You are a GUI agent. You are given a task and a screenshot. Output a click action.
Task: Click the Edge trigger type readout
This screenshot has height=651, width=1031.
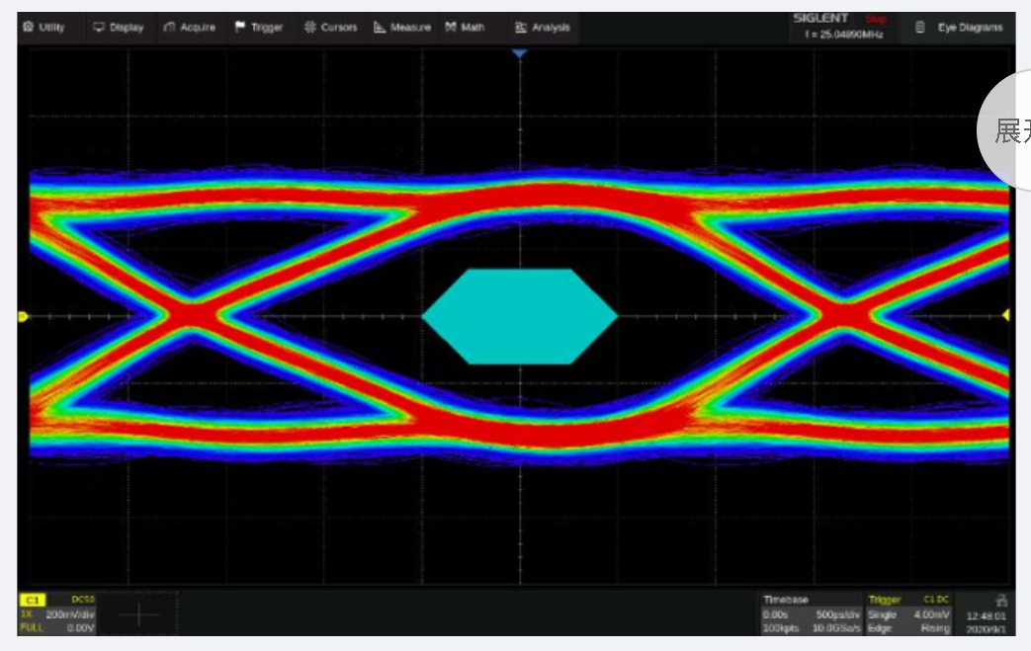point(880,628)
